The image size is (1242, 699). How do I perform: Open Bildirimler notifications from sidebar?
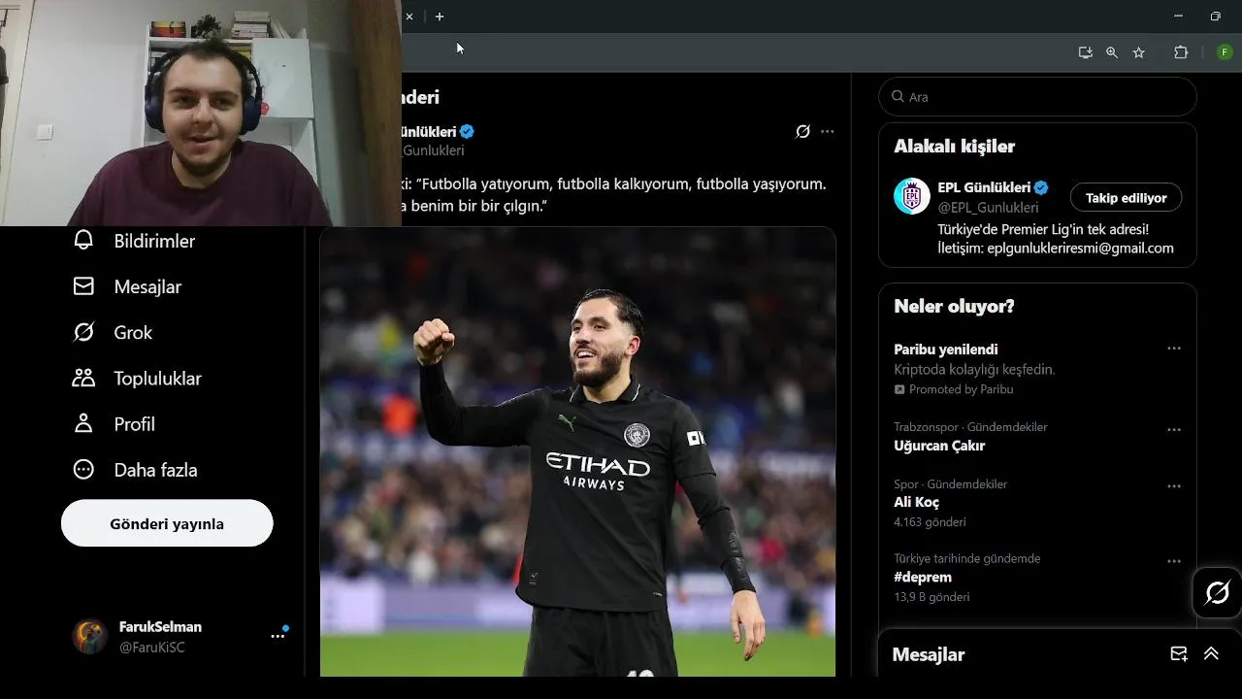click(135, 241)
